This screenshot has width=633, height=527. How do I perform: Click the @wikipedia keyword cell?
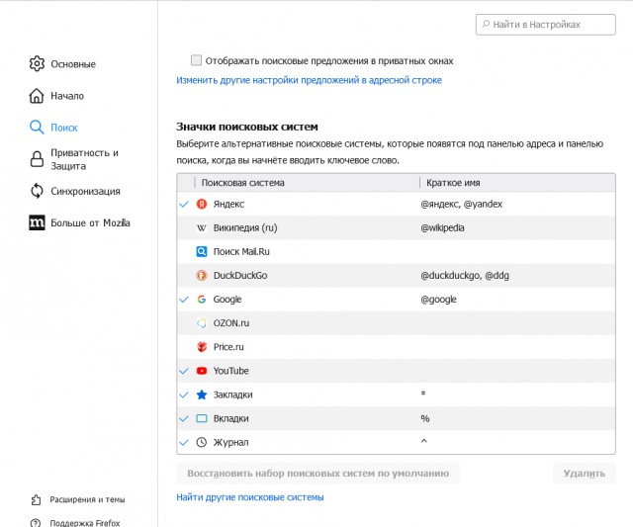442,228
